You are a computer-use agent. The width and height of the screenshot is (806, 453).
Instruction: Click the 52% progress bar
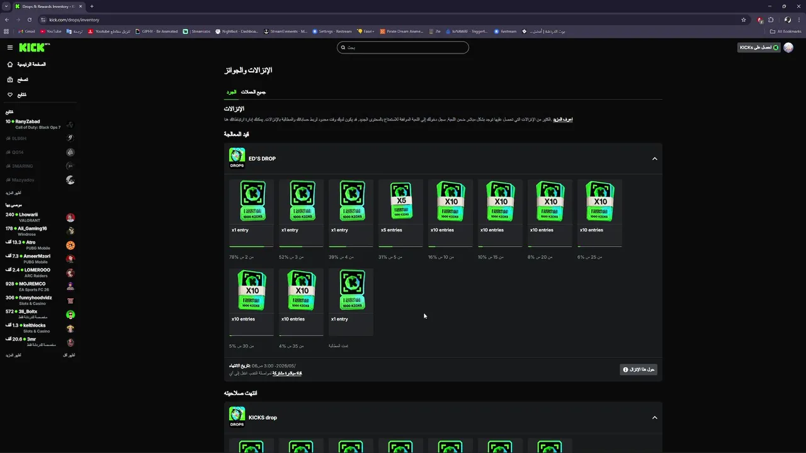pos(301,246)
